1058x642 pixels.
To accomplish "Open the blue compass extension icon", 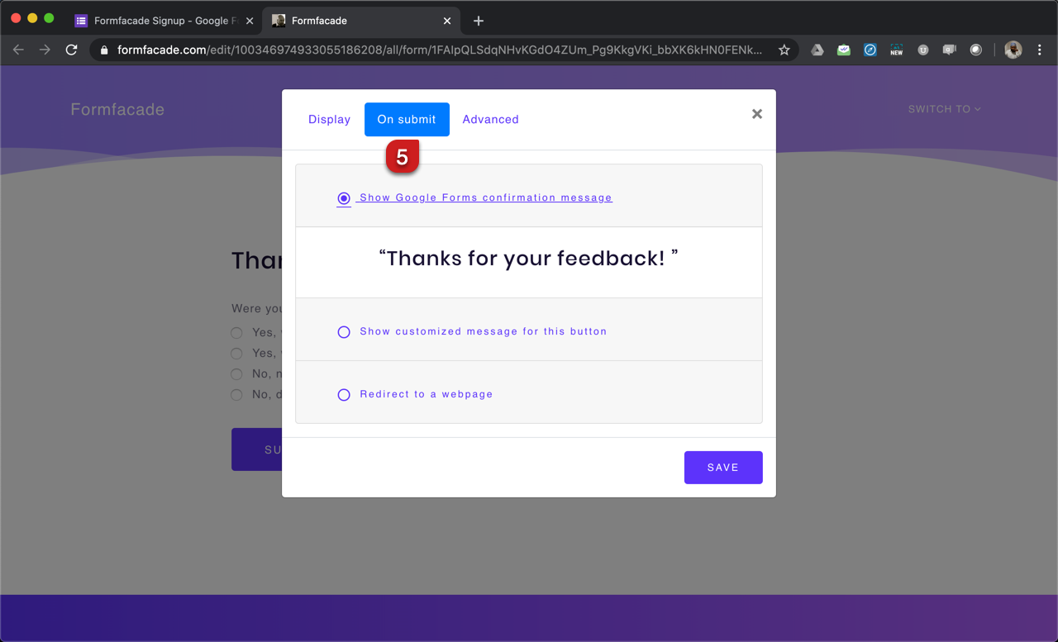I will (x=870, y=50).
